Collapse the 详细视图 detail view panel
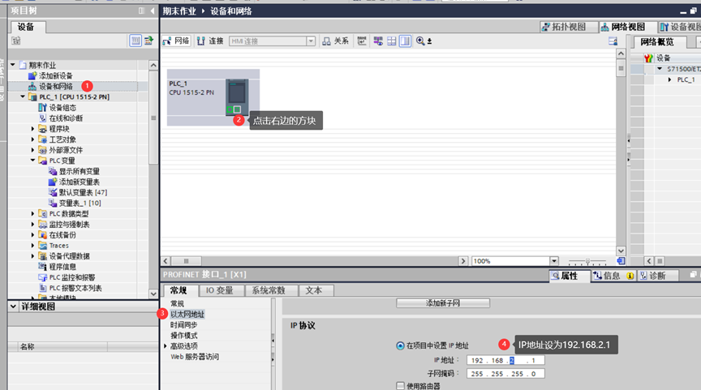The image size is (701, 390). click(14, 306)
